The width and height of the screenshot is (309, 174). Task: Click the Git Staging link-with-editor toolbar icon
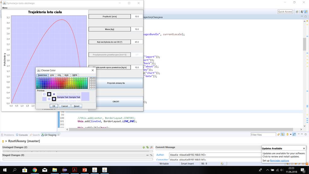pyautogui.click(x=282, y=134)
